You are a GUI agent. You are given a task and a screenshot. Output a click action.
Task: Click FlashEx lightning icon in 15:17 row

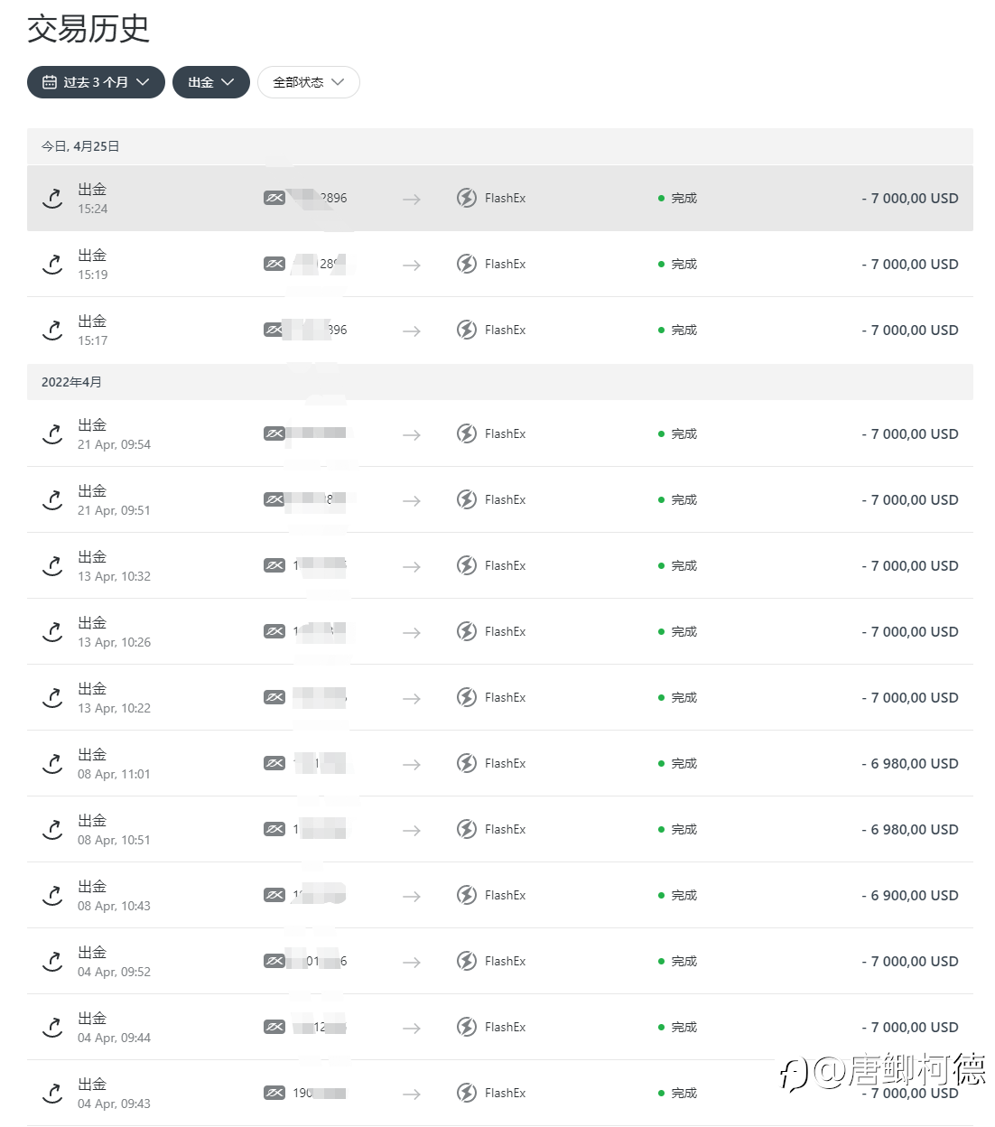[467, 330]
